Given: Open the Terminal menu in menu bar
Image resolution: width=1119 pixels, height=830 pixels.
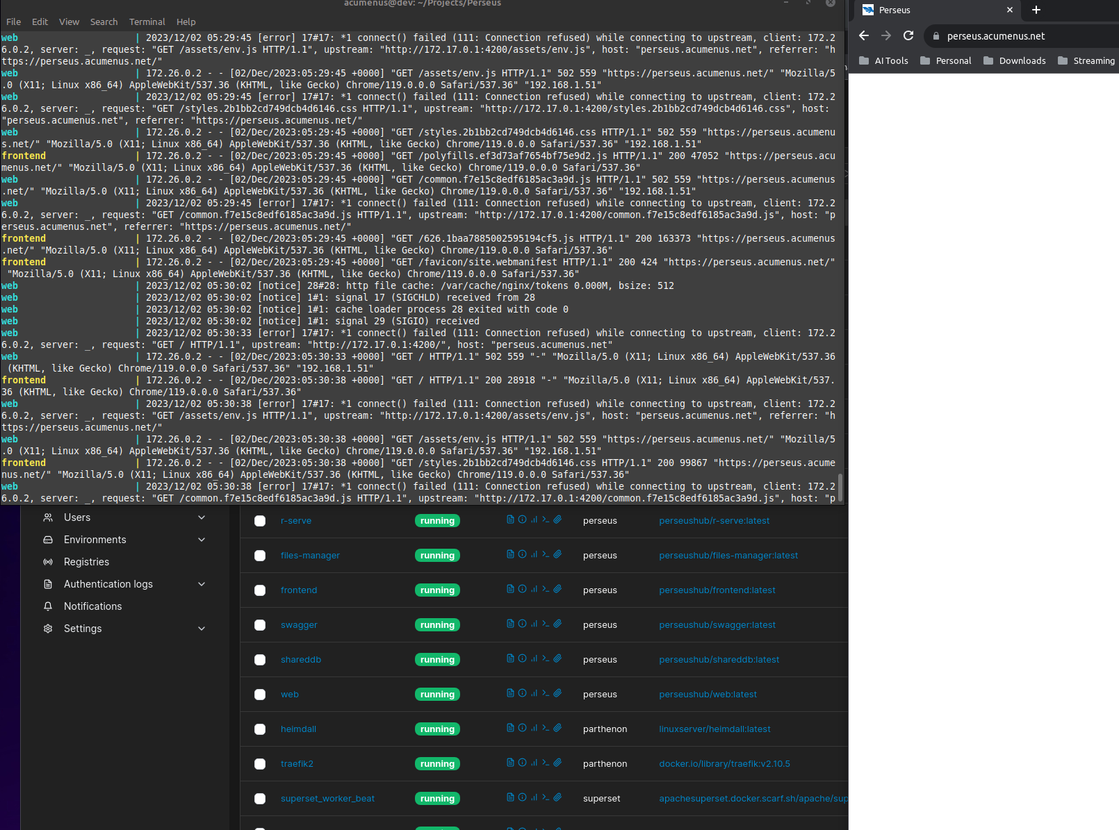Looking at the screenshot, I should (147, 22).
